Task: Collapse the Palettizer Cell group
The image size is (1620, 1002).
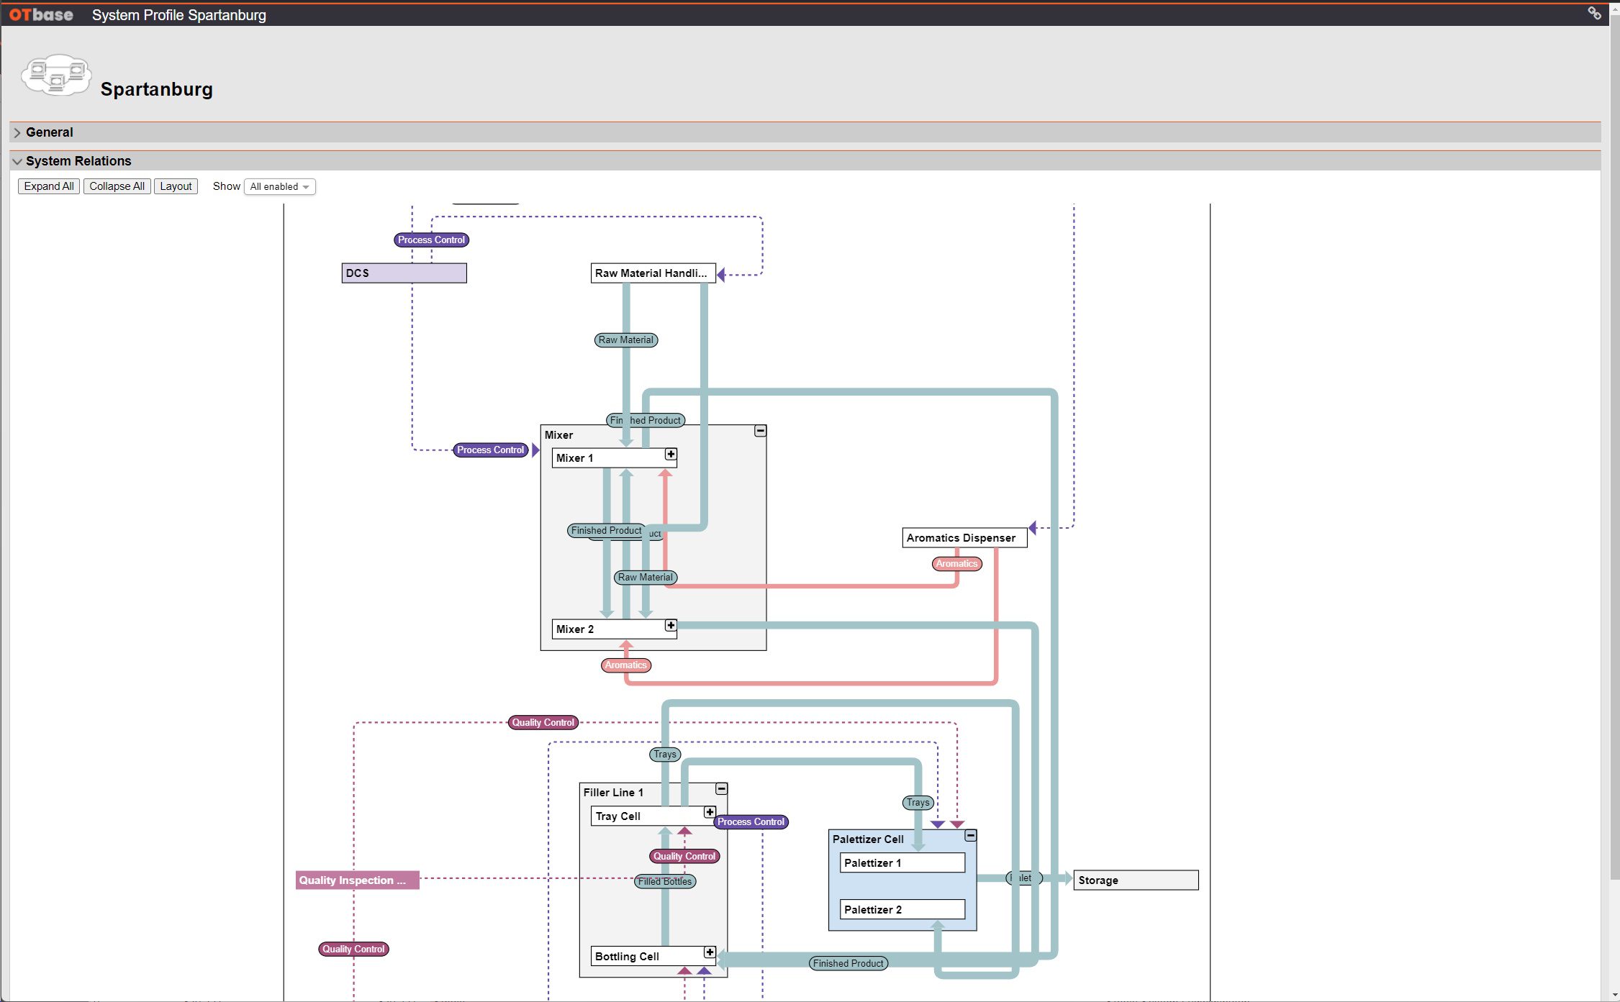Action: click(x=970, y=836)
